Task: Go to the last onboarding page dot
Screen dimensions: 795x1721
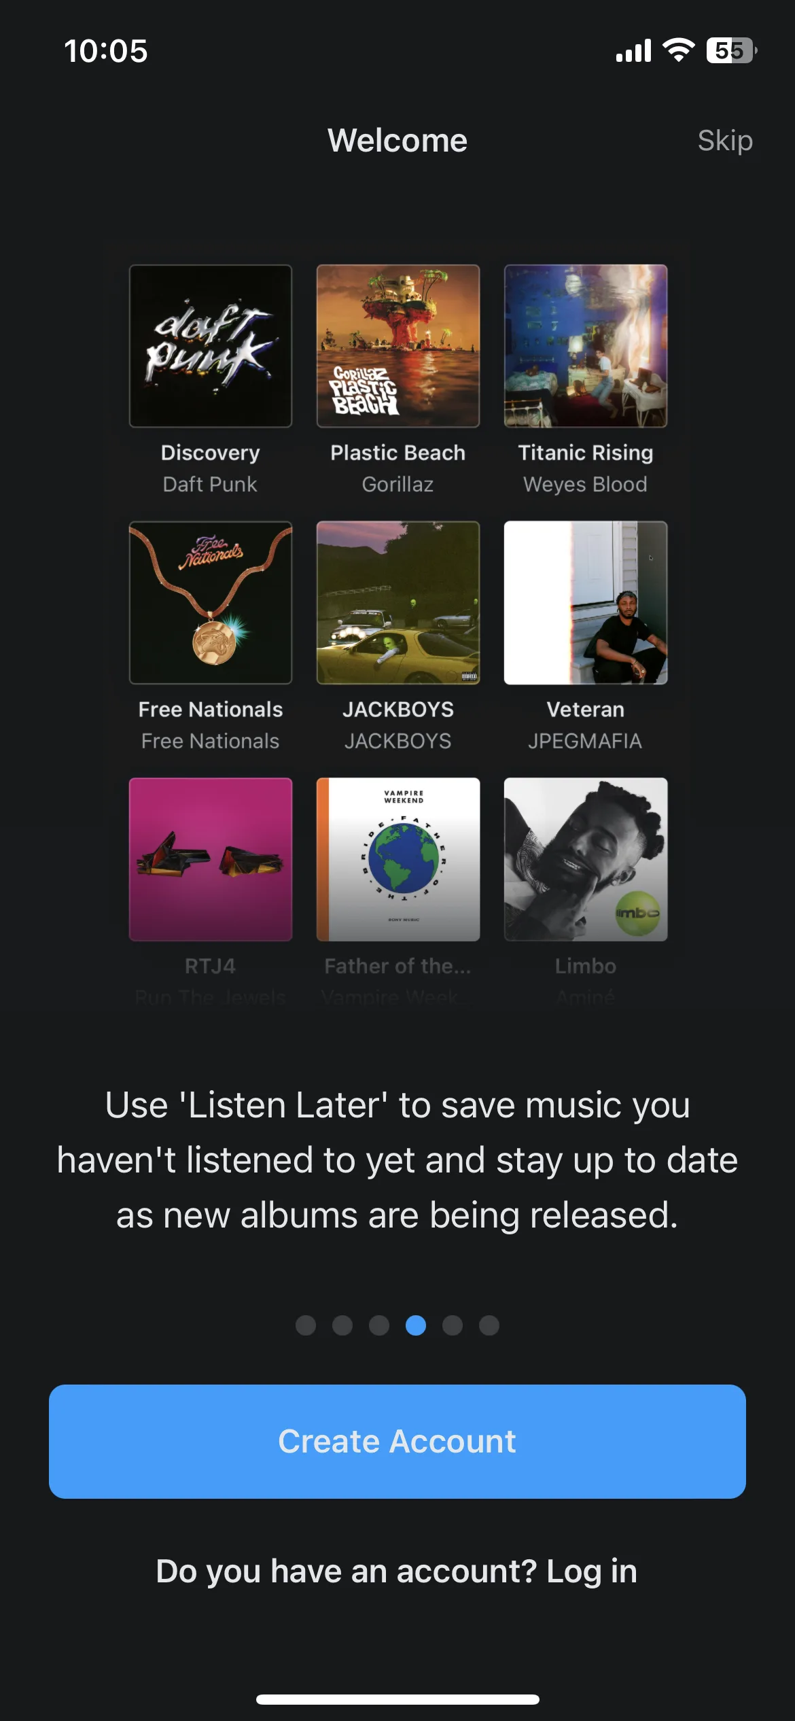Action: tap(489, 1325)
